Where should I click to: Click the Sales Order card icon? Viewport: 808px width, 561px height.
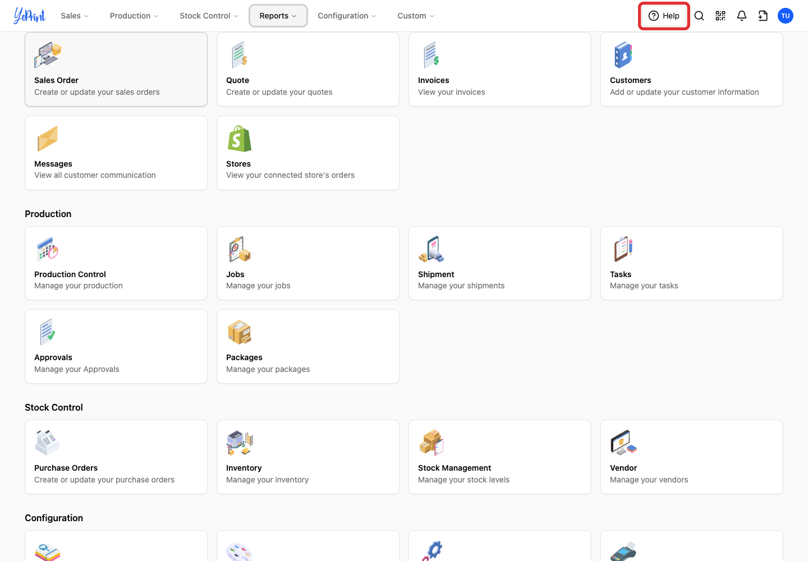click(x=48, y=55)
